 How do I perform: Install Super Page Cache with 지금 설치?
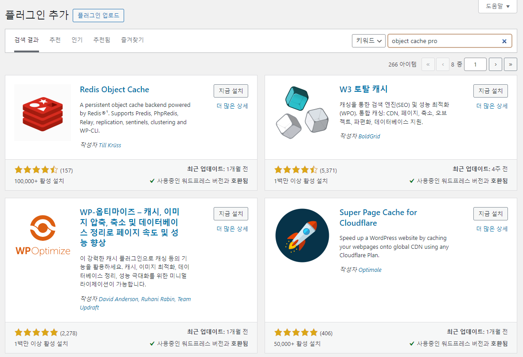(491, 213)
